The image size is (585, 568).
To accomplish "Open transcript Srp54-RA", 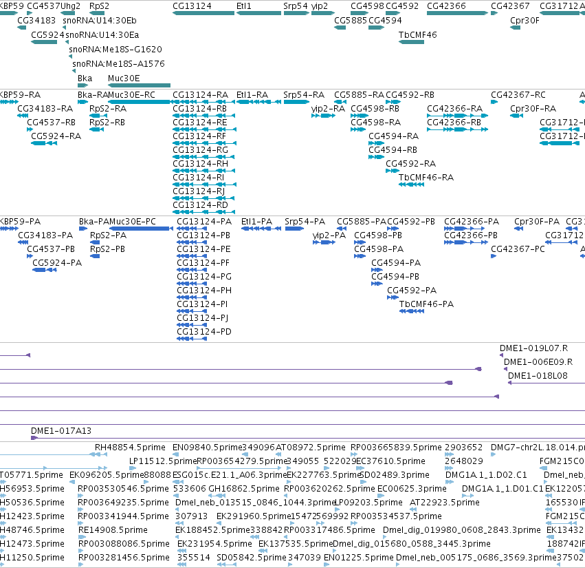I will 296,102.
